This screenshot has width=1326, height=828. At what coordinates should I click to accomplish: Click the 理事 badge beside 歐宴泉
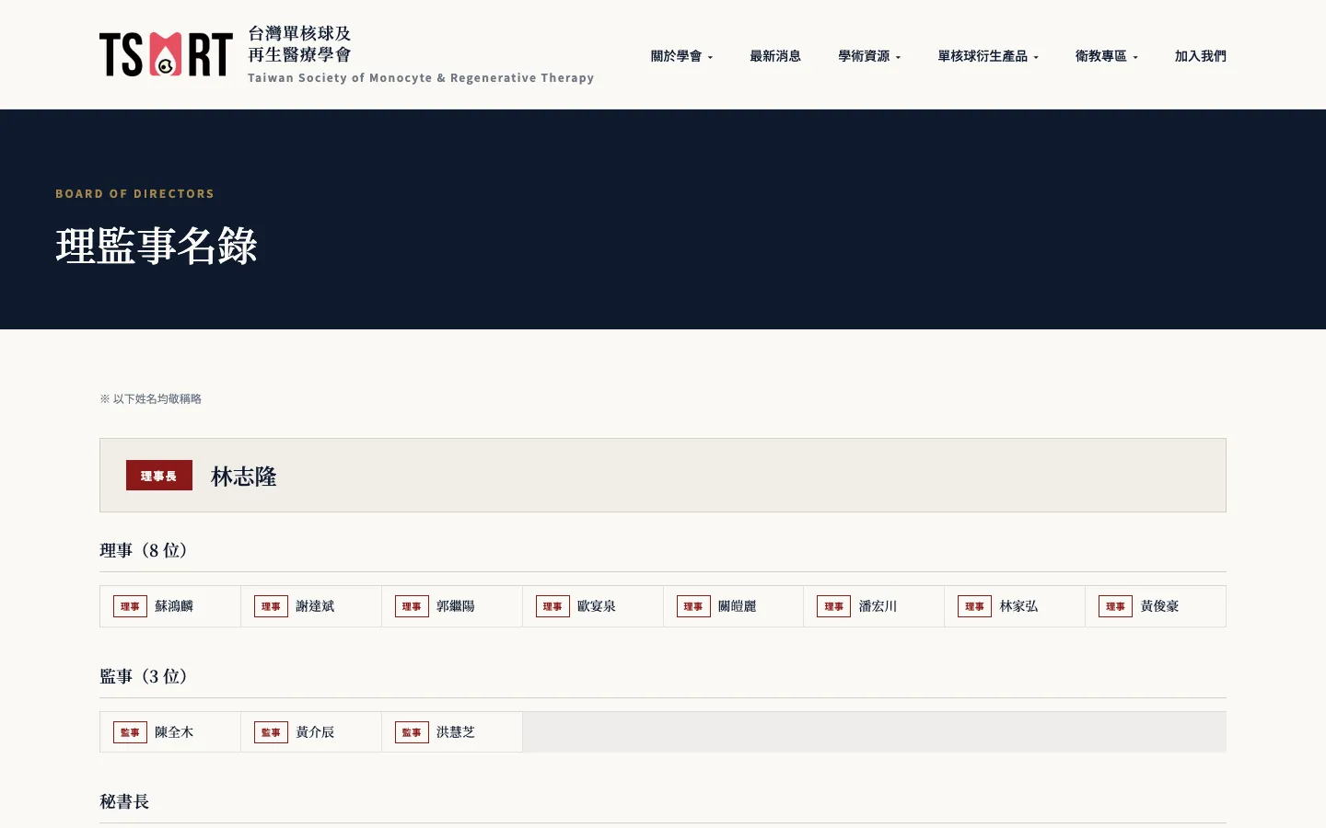tap(552, 606)
